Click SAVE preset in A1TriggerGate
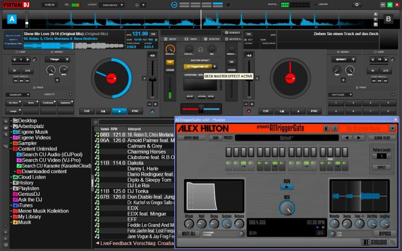 (216, 138)
